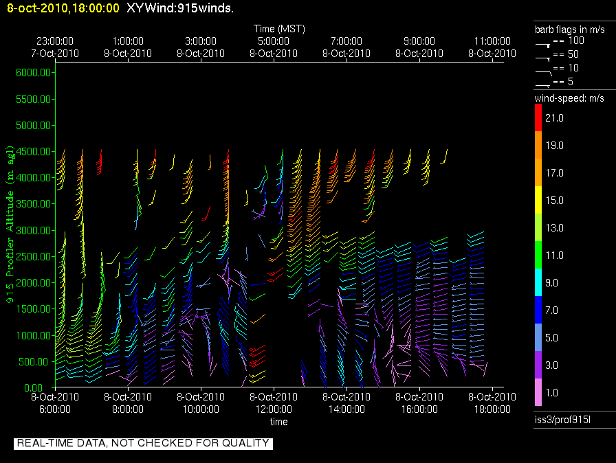Select the cyan 9.0 color band
This screenshot has width=616, height=463.
point(538,282)
